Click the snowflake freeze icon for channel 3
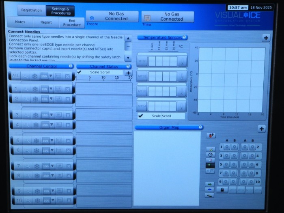284x213 pixels. [35, 115]
